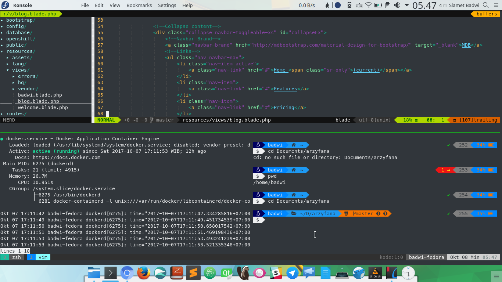Click the mdbootstrap.com href URL text
The height and width of the screenshot is (282, 502).
[x=331, y=45]
